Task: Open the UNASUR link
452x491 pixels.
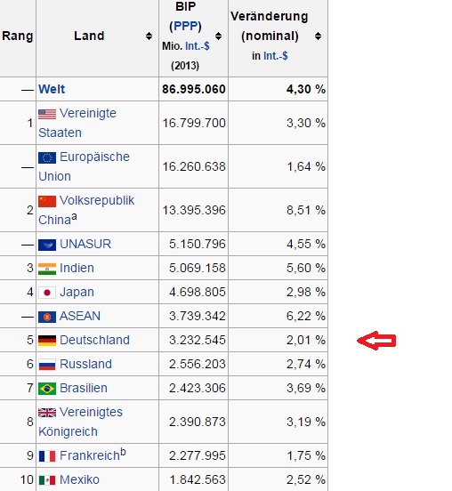Action: (x=85, y=245)
